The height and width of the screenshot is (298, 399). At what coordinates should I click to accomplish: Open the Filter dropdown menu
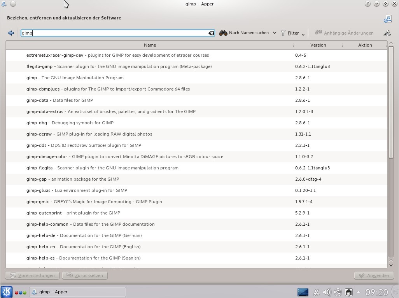click(293, 33)
